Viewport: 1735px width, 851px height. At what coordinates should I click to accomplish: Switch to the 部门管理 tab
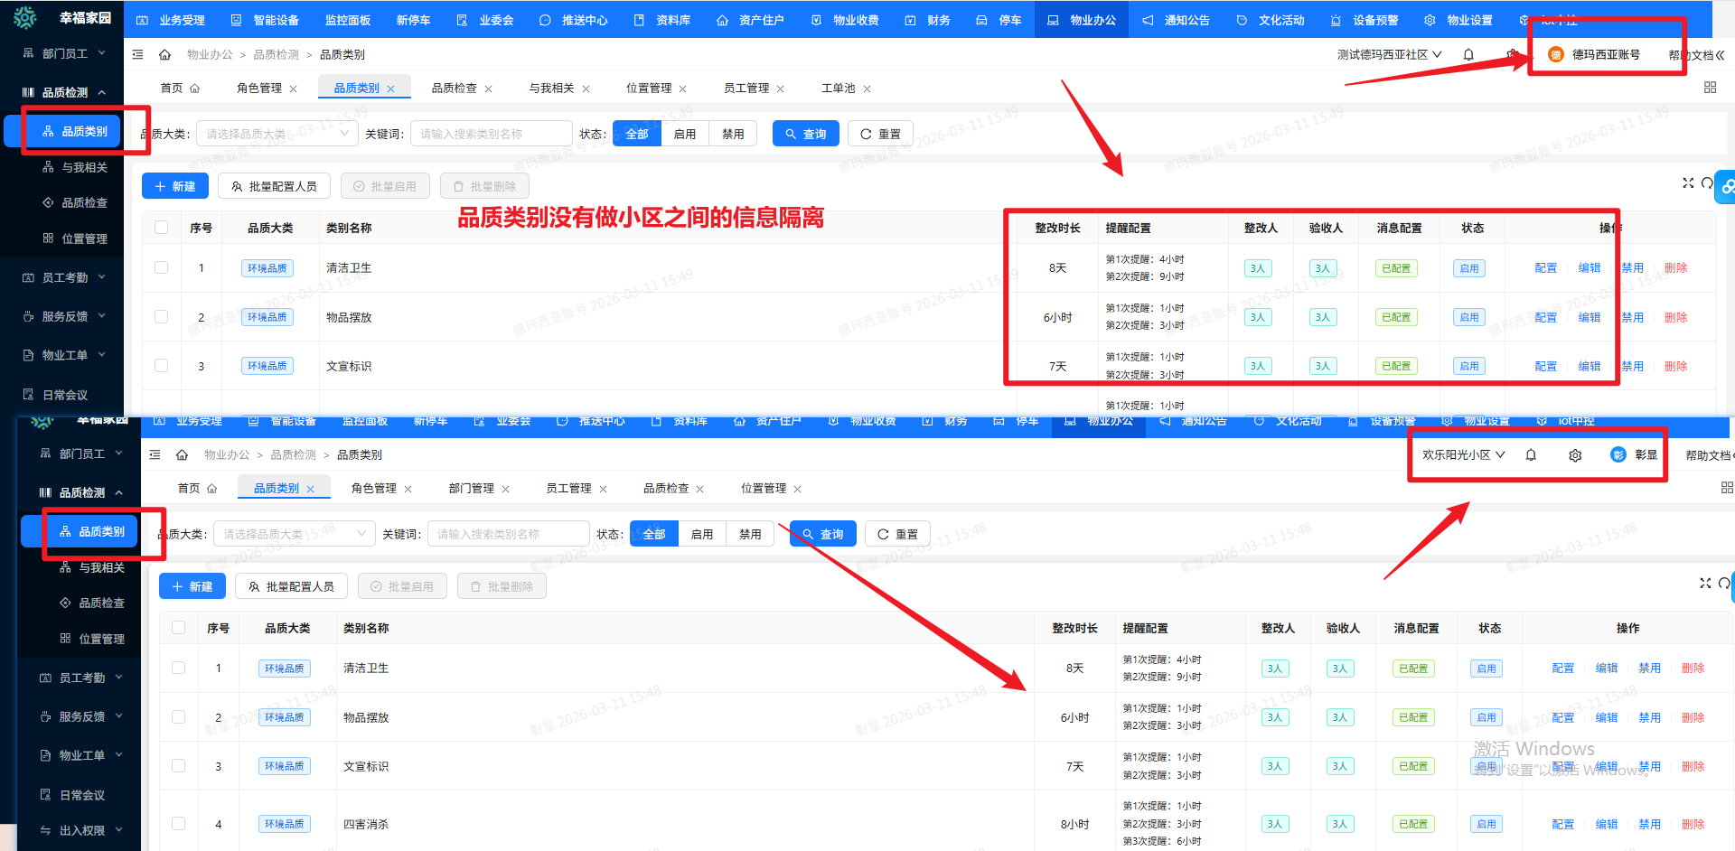click(471, 489)
